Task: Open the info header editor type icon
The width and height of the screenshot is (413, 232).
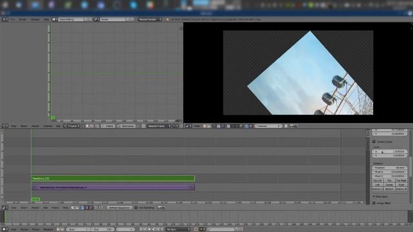Action: tap(5, 19)
